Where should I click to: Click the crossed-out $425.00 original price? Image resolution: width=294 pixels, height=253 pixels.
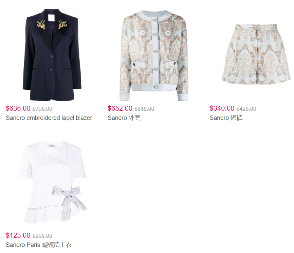tap(246, 109)
